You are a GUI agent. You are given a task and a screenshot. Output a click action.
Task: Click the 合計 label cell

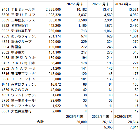49,122
